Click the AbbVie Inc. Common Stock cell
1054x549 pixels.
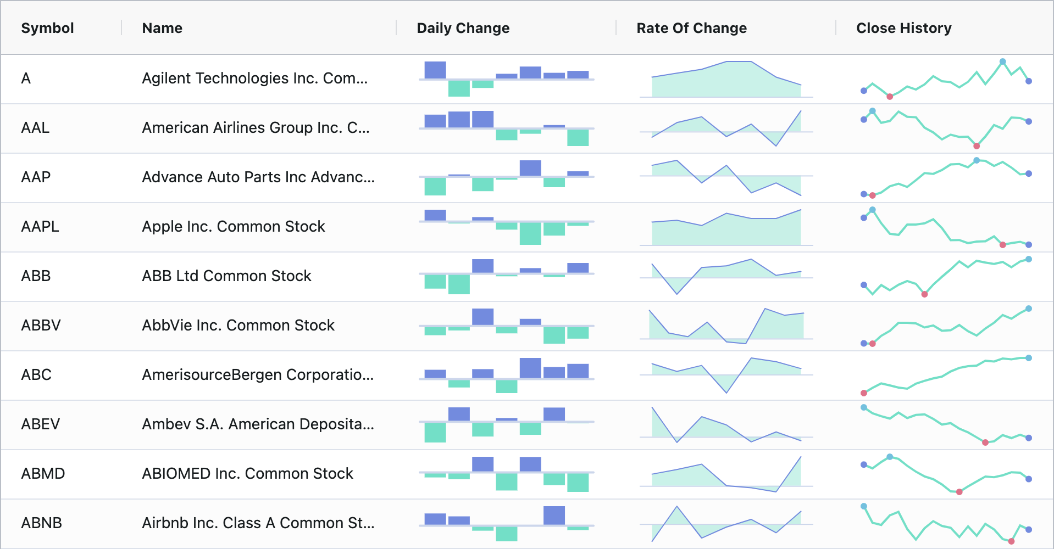click(238, 326)
